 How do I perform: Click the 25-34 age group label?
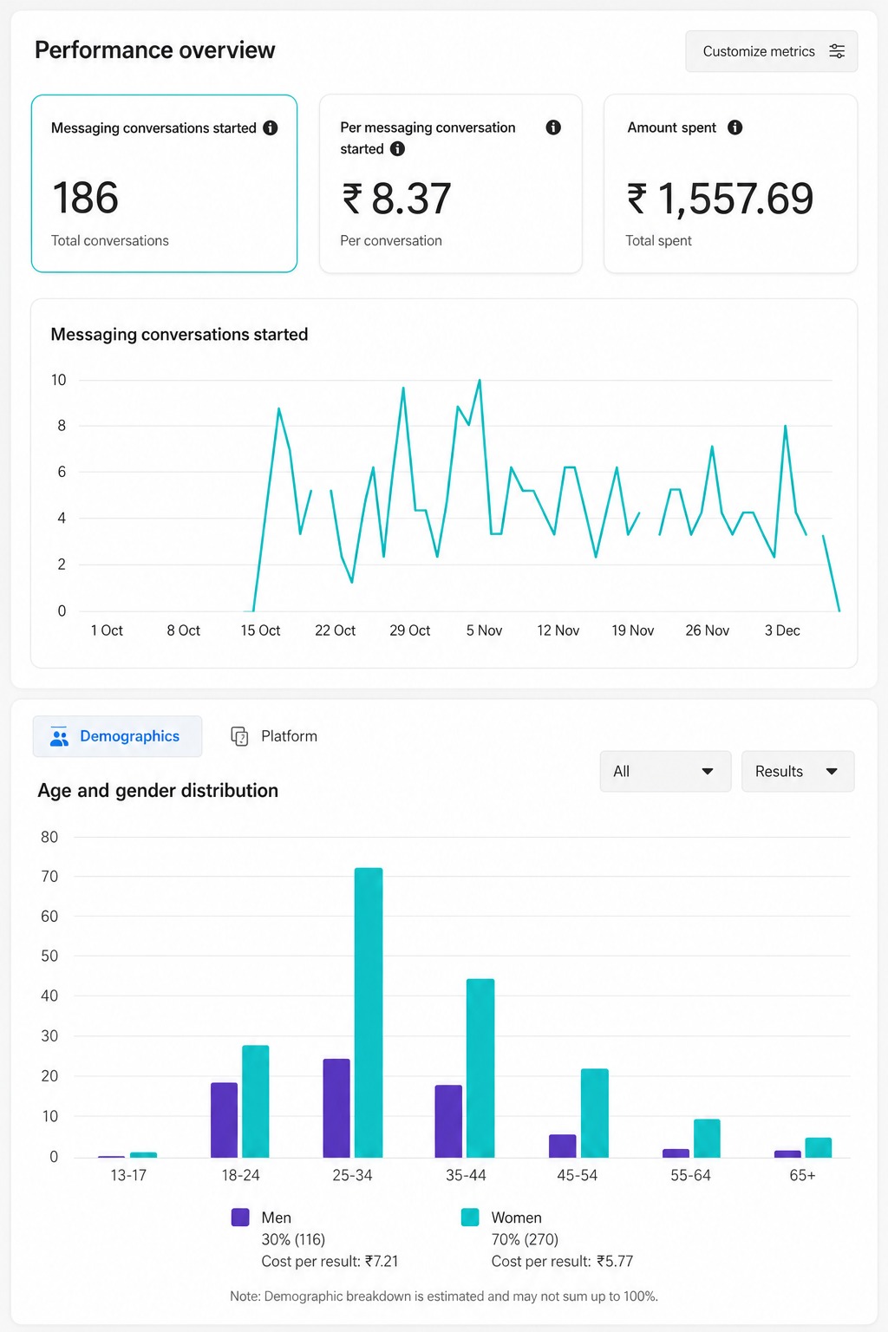[352, 1175]
